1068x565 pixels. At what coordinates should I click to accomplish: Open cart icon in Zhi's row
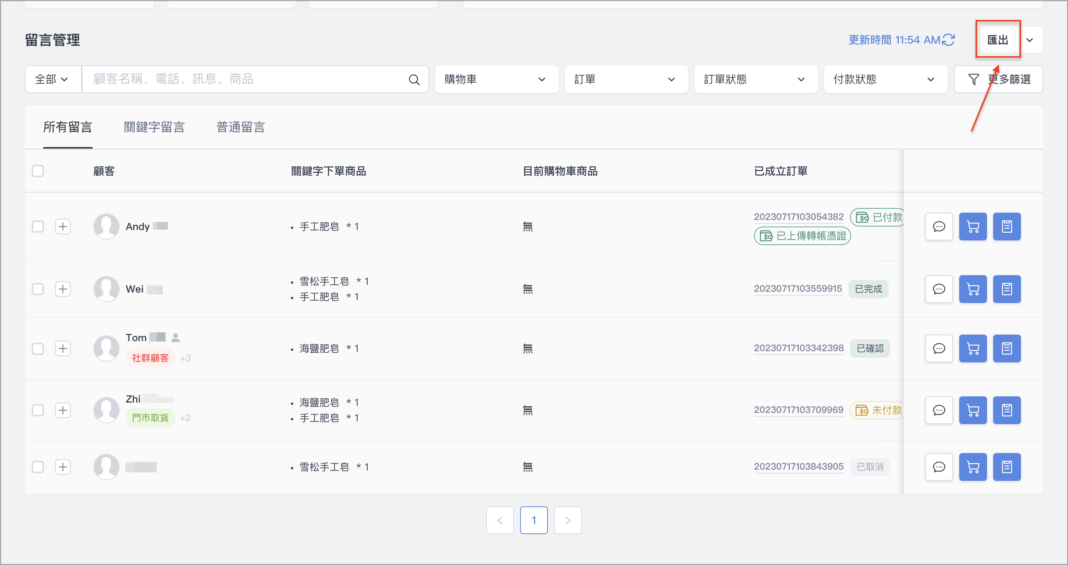coord(973,410)
